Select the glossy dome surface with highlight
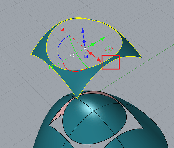 (x=94, y=118)
